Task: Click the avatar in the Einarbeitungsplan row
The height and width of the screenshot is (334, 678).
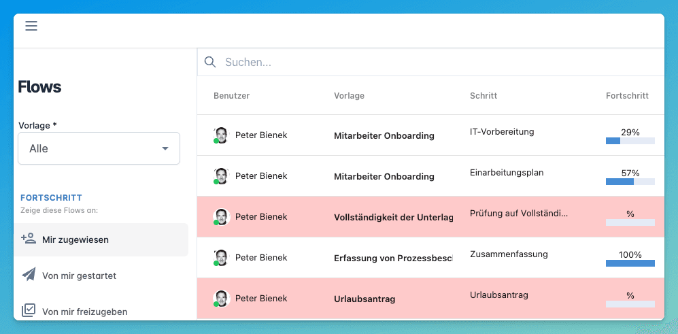Action: coord(221,176)
